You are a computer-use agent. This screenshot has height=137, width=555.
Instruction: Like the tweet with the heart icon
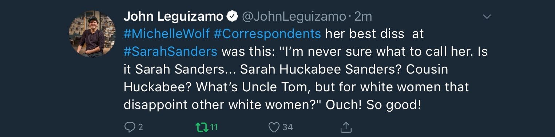click(274, 127)
